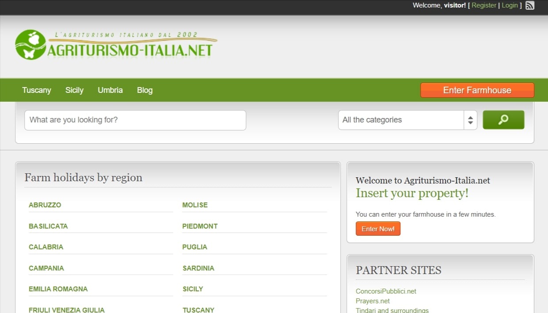Click the Enter Farmhouse button

477,90
